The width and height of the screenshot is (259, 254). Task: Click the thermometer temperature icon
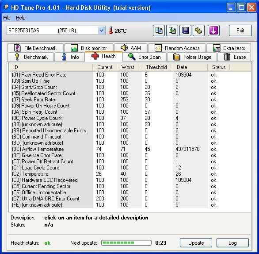(x=110, y=31)
